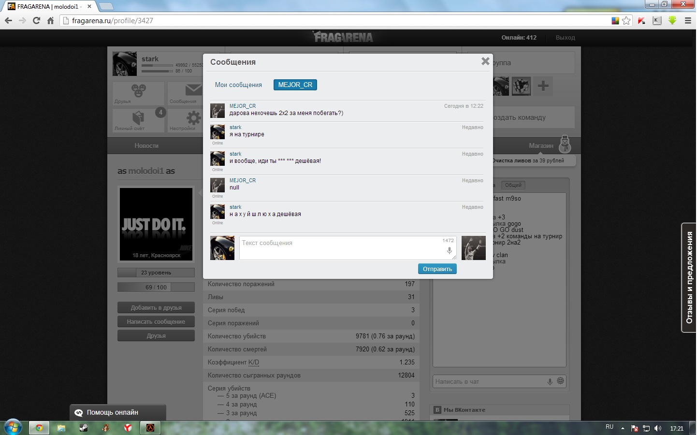Select the MEJOR_CR conversation tab
697x435 pixels.
(x=295, y=85)
